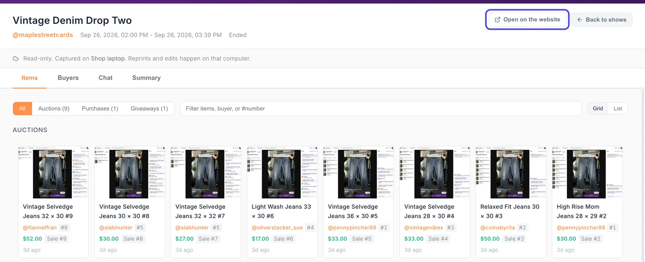The width and height of the screenshot is (645, 262).
Task: Open thumbnail of Vintage Selvedge Jeans 36 × 30 #5
Action: (x=358, y=172)
